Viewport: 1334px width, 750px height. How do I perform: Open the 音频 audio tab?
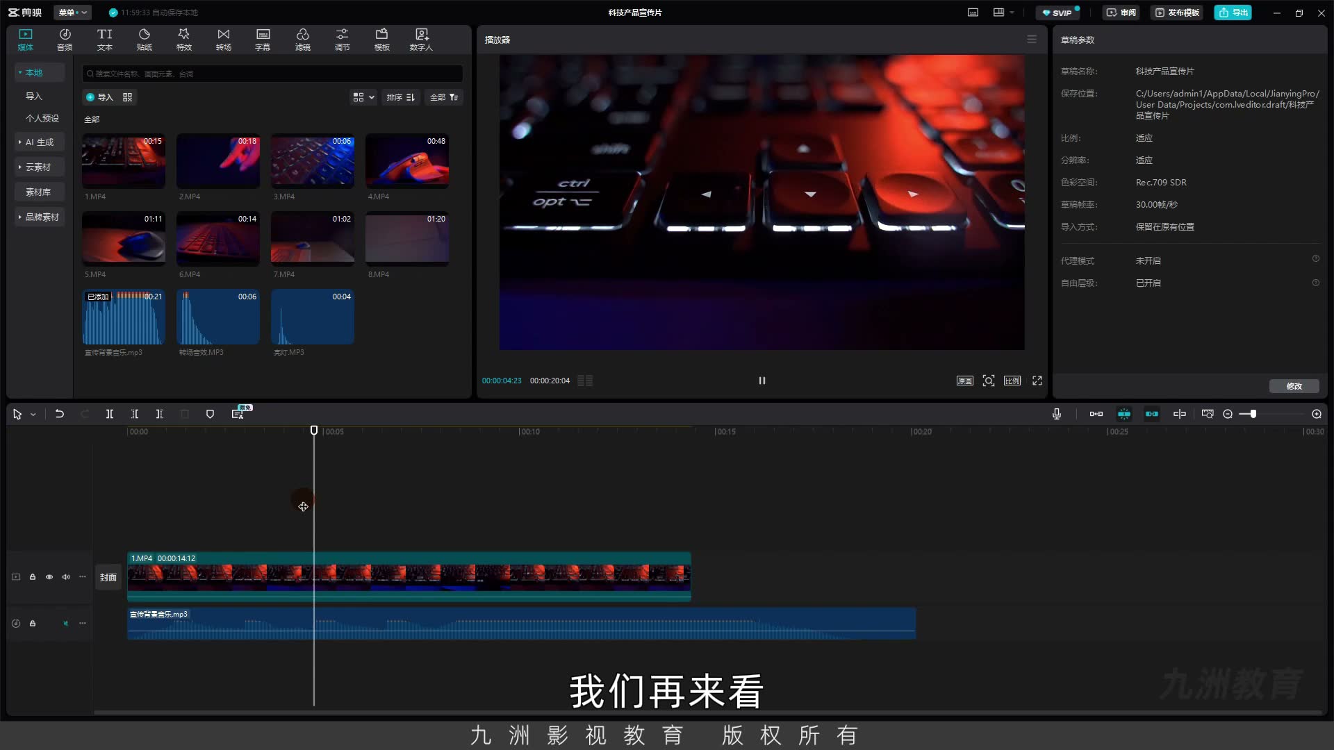pyautogui.click(x=65, y=40)
